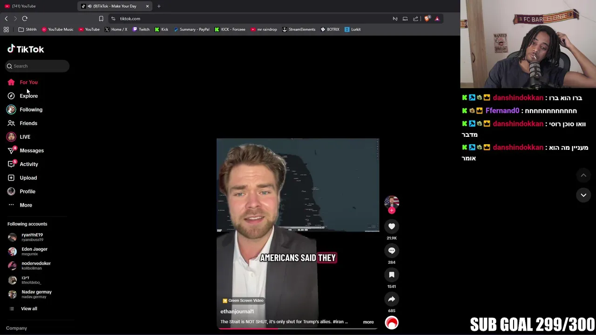
Task: Click the Brave Rewards triangle icon
Action: (x=437, y=19)
